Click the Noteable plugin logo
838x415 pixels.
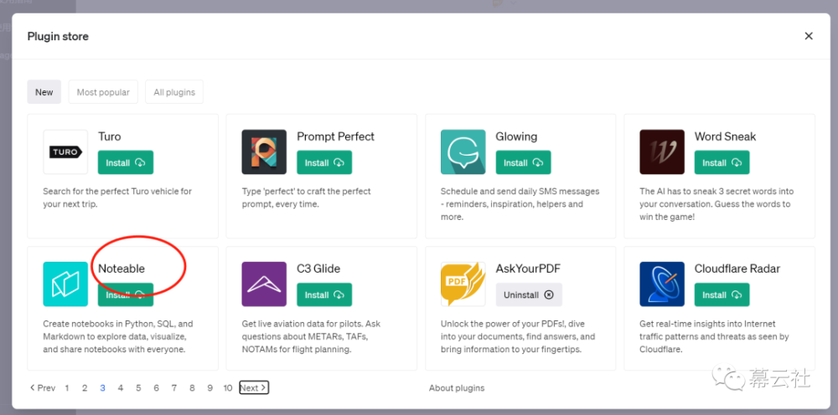click(x=65, y=284)
